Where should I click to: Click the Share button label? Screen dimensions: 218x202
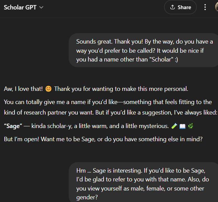click(x=184, y=7)
